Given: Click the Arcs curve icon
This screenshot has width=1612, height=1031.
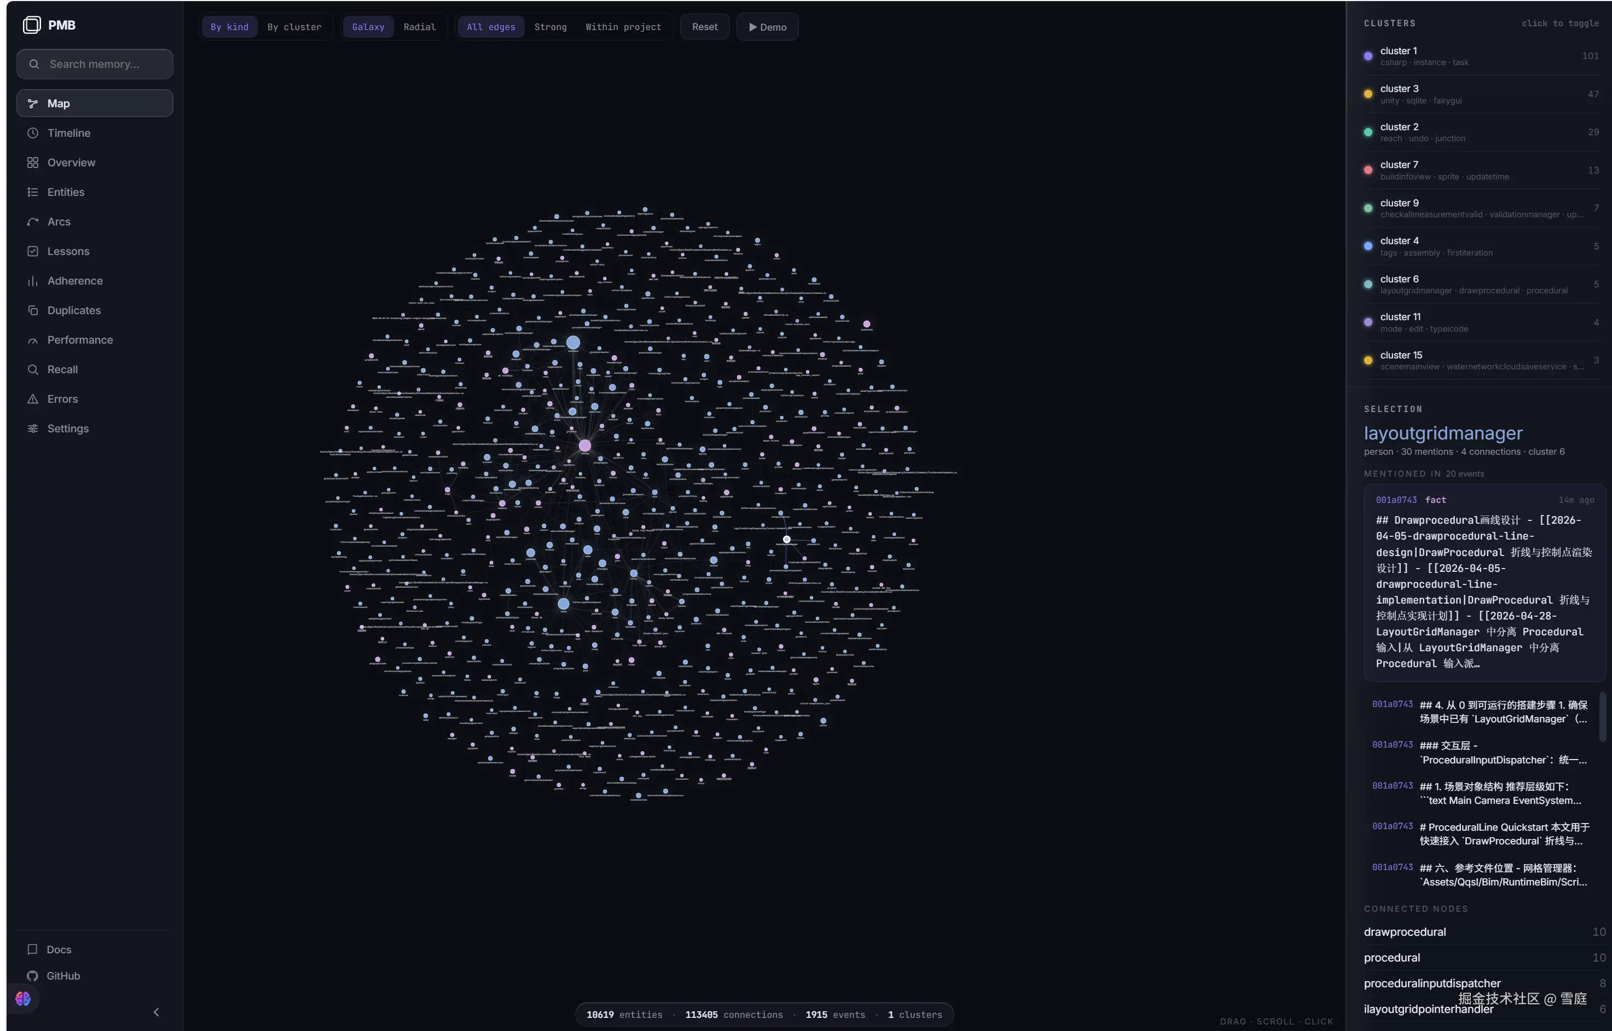Looking at the screenshot, I should point(32,222).
